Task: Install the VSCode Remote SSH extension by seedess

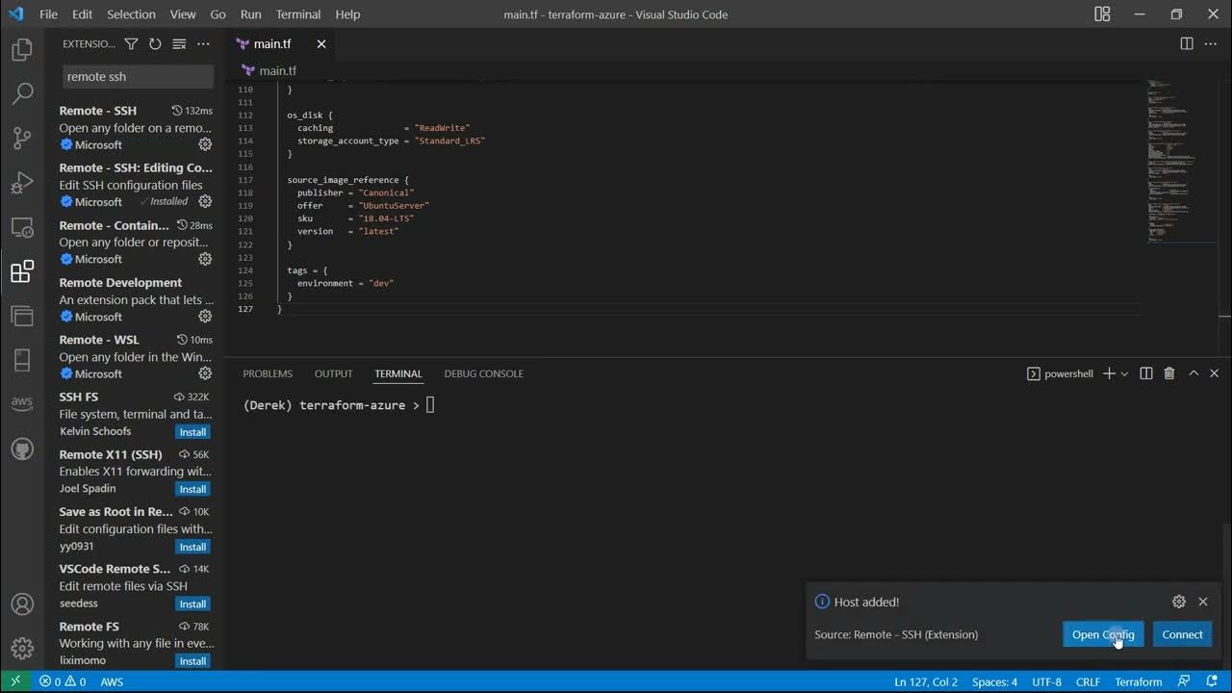Action: coord(192,603)
